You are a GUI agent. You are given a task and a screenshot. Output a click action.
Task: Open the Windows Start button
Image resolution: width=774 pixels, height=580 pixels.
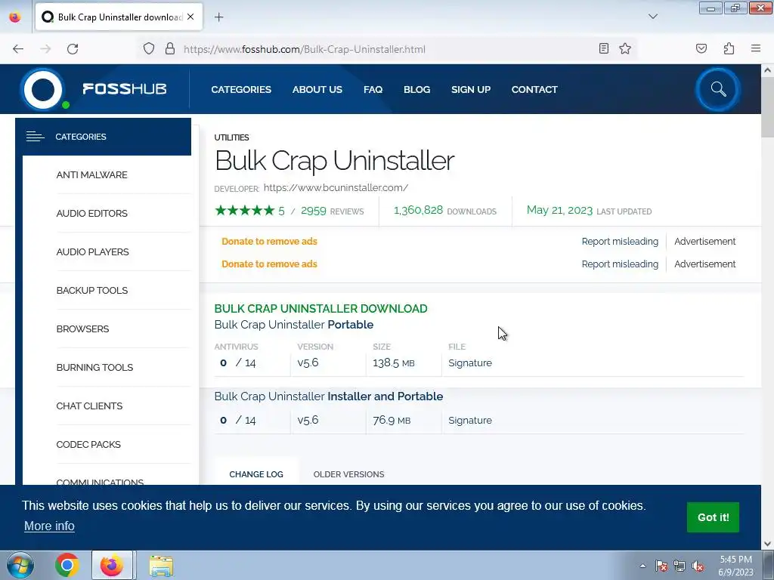(20, 565)
